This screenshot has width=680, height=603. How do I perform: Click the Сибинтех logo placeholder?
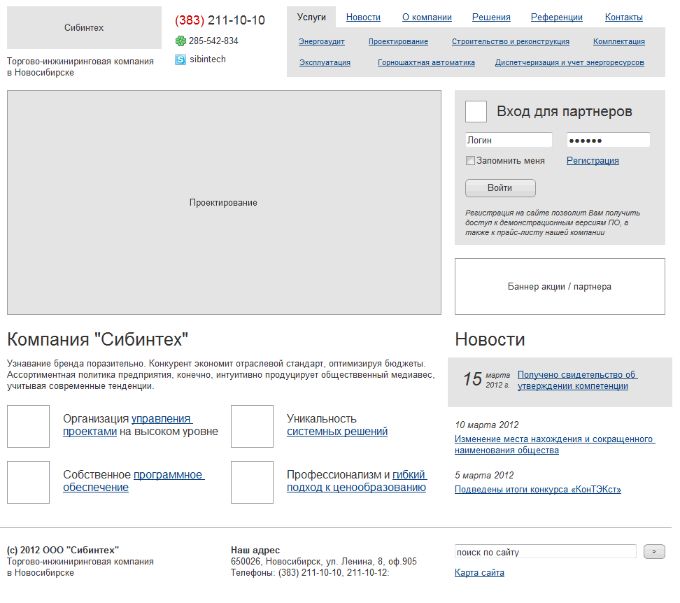[84, 27]
